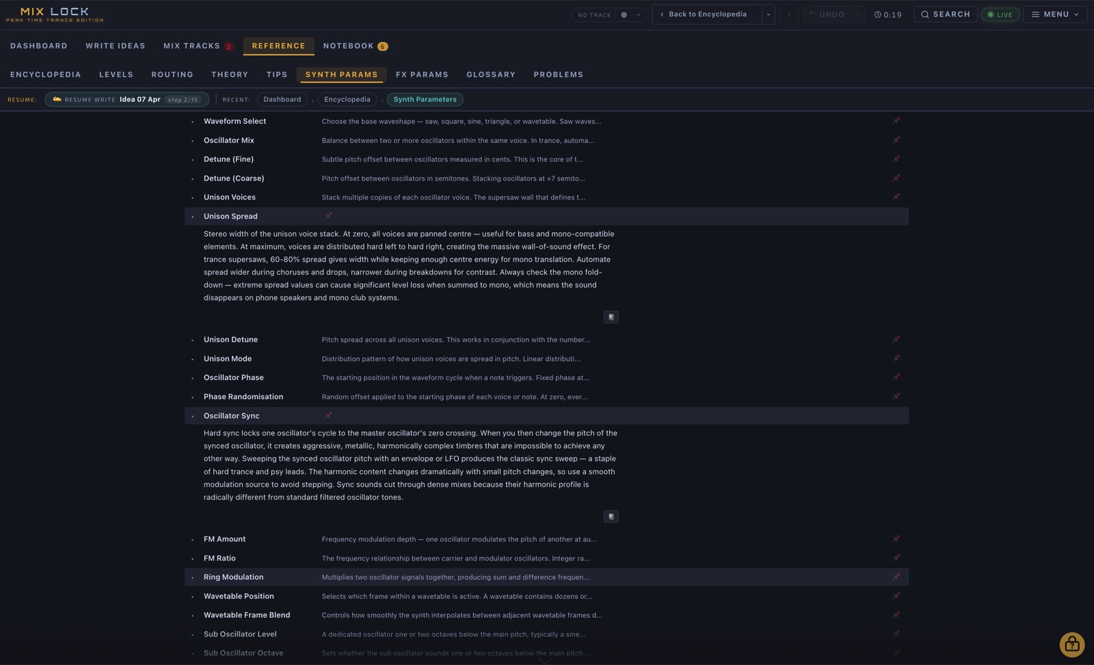Open the Routing sub-tab
The image size is (1094, 665).
172,74
